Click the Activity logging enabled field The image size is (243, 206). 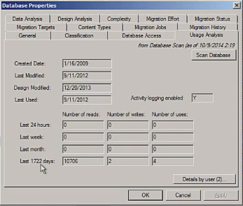pos(202,98)
